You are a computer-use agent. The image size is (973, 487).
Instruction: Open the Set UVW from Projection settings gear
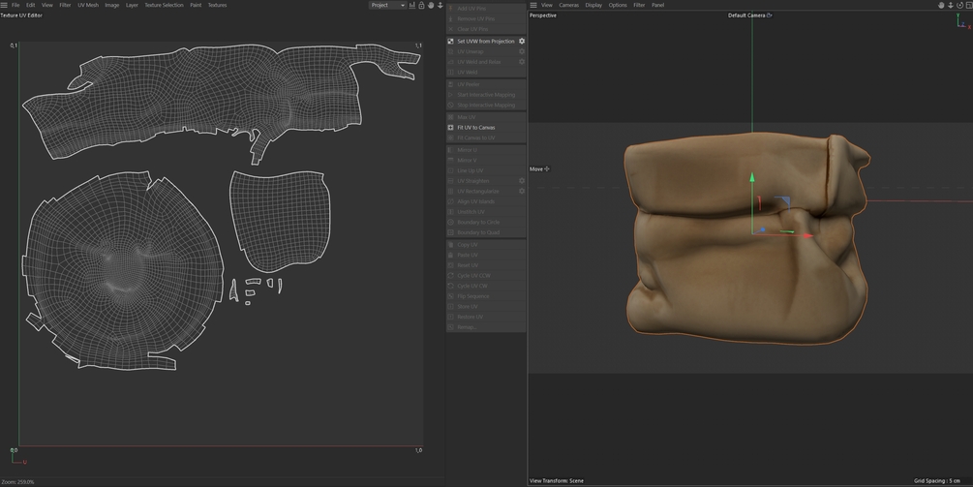(522, 41)
